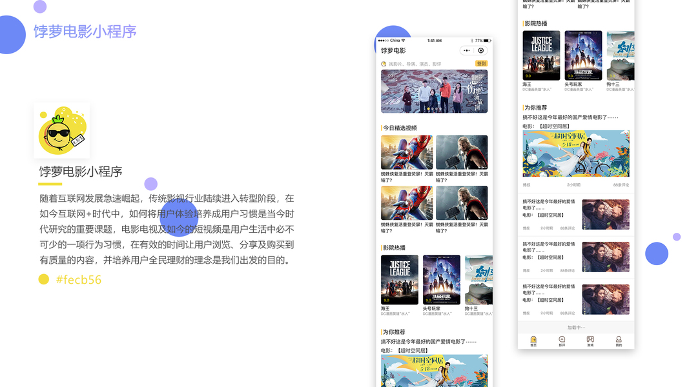Open the mini program more-options dots button
This screenshot has width=689, height=387.
point(467,50)
